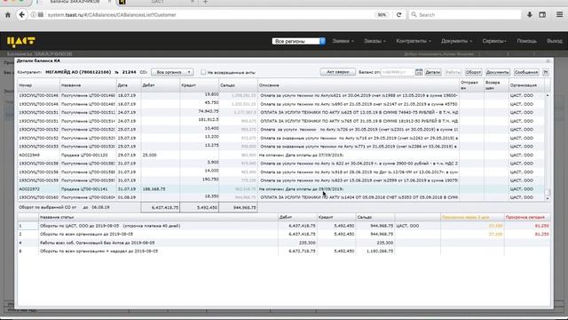This screenshot has width=568, height=320.
Task: Reload the page with the refresh icon
Action: (x=398, y=15)
